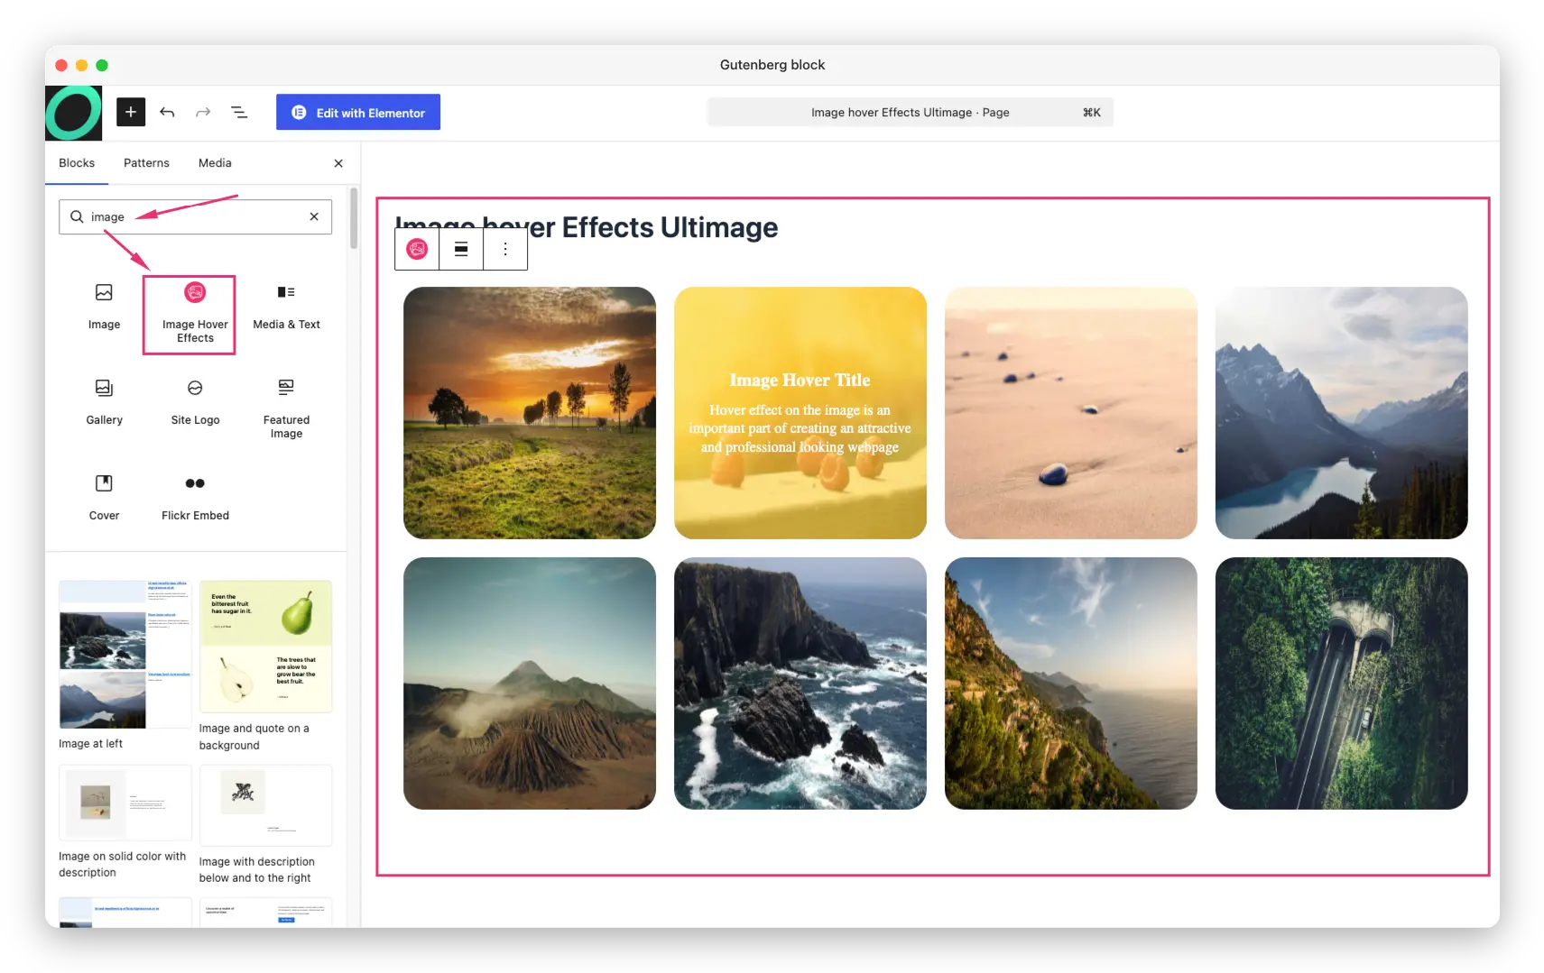The height and width of the screenshot is (973, 1544).
Task: Click the coastal hillside image
Action: 1071,684
